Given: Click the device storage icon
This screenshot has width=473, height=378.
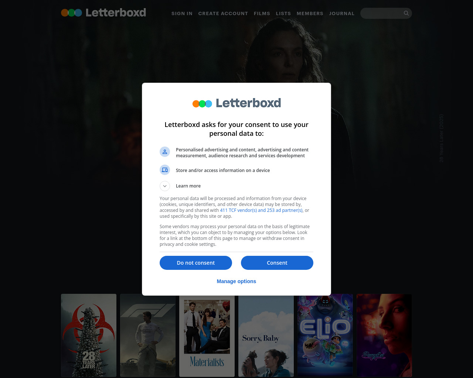Looking at the screenshot, I should point(165,170).
